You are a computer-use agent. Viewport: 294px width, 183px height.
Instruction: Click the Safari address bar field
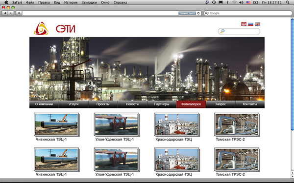tap(112, 13)
